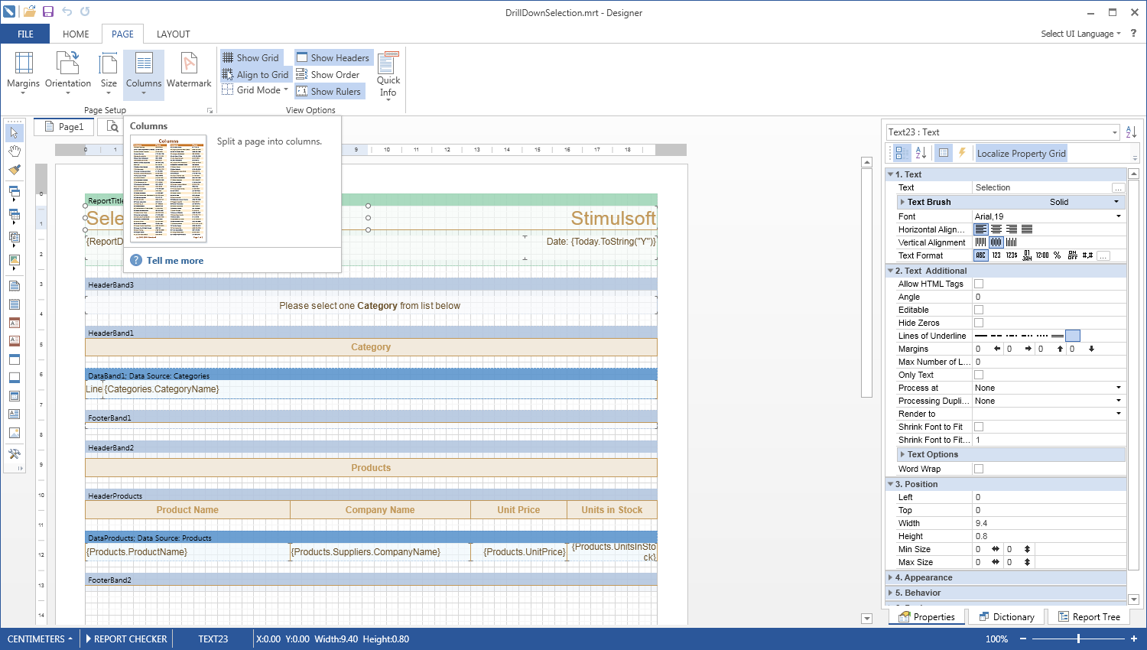The image size is (1147, 650).
Task: Choose the Image component from the toolbox
Action: [14, 434]
